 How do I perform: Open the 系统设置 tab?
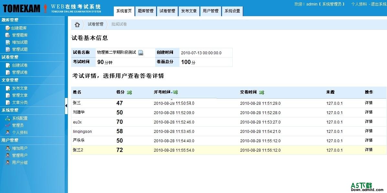tap(232, 11)
